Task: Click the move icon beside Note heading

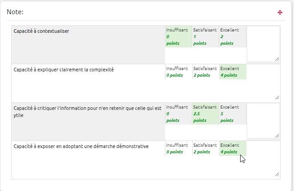Action: coord(280,12)
